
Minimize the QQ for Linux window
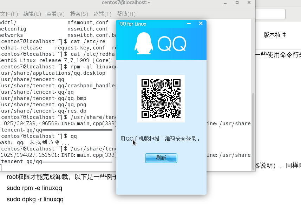click(x=189, y=24)
